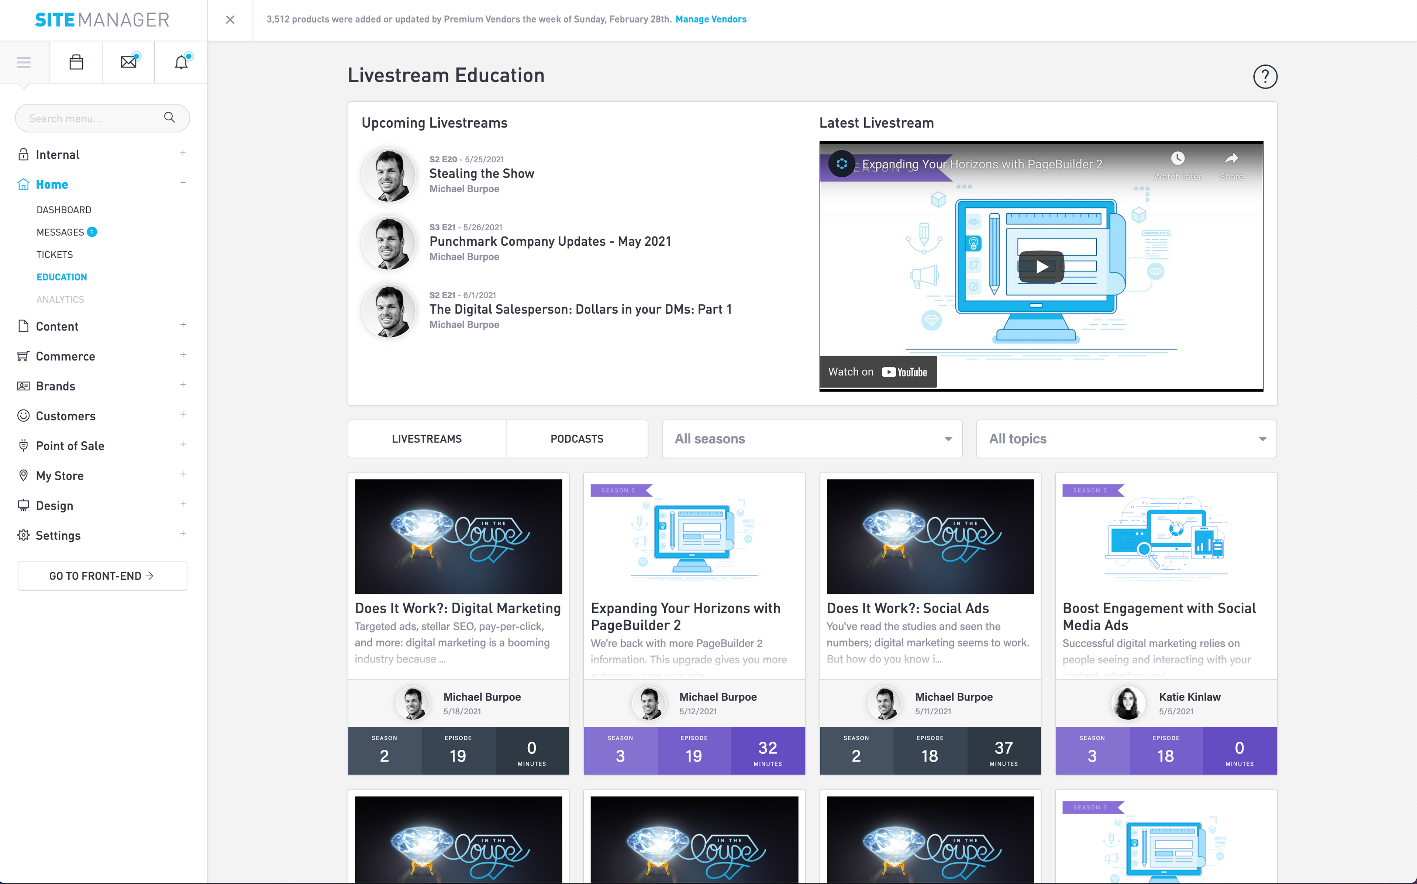Click the hamburger menu icon in sidebar
This screenshot has height=884, width=1417.
(x=24, y=62)
